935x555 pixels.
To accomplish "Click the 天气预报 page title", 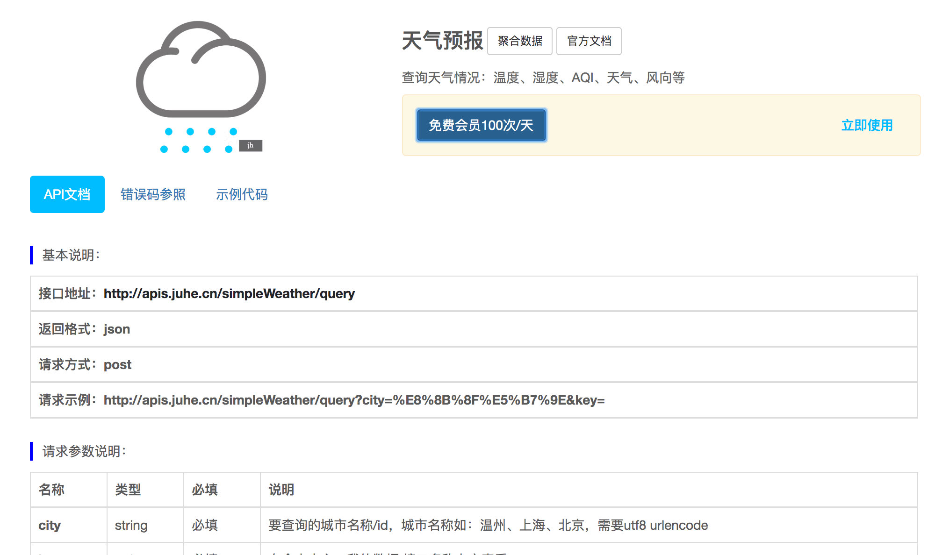I will (x=442, y=41).
